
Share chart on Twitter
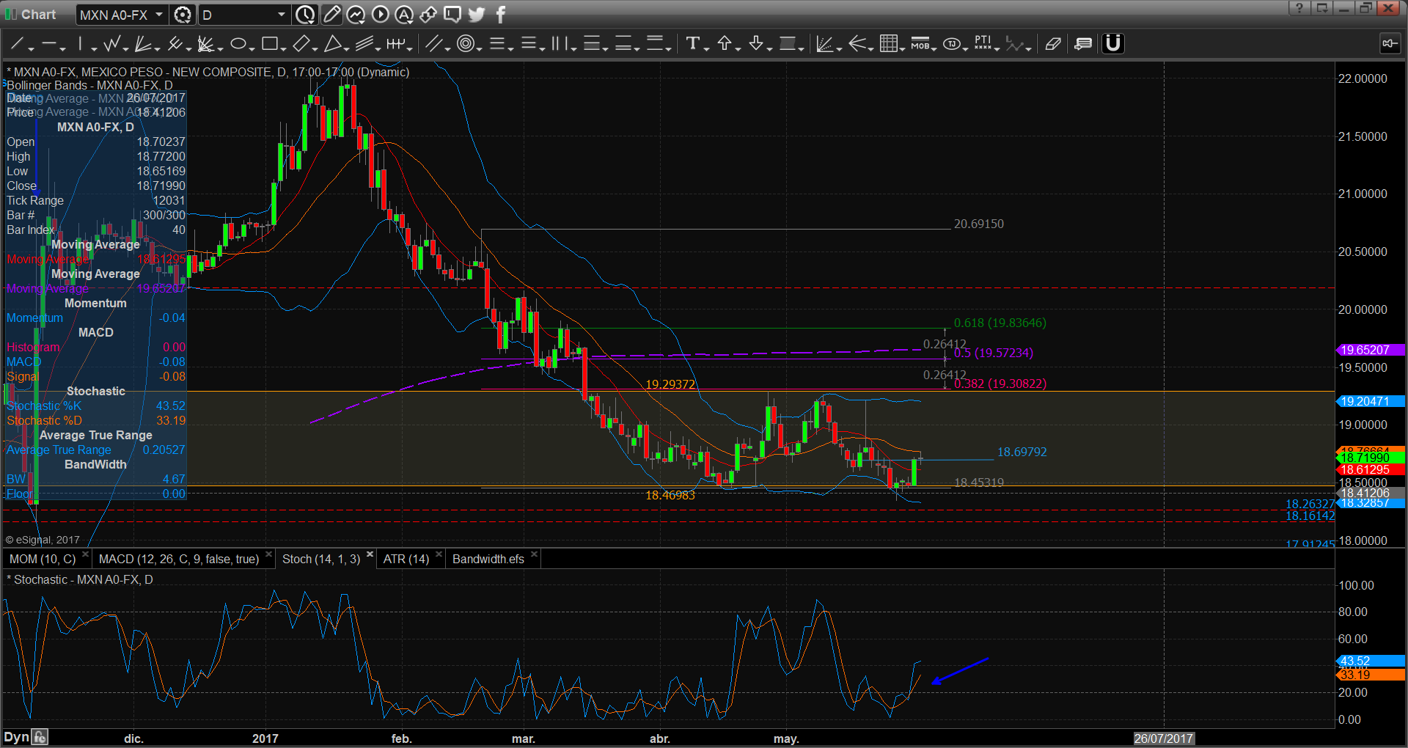tap(477, 15)
